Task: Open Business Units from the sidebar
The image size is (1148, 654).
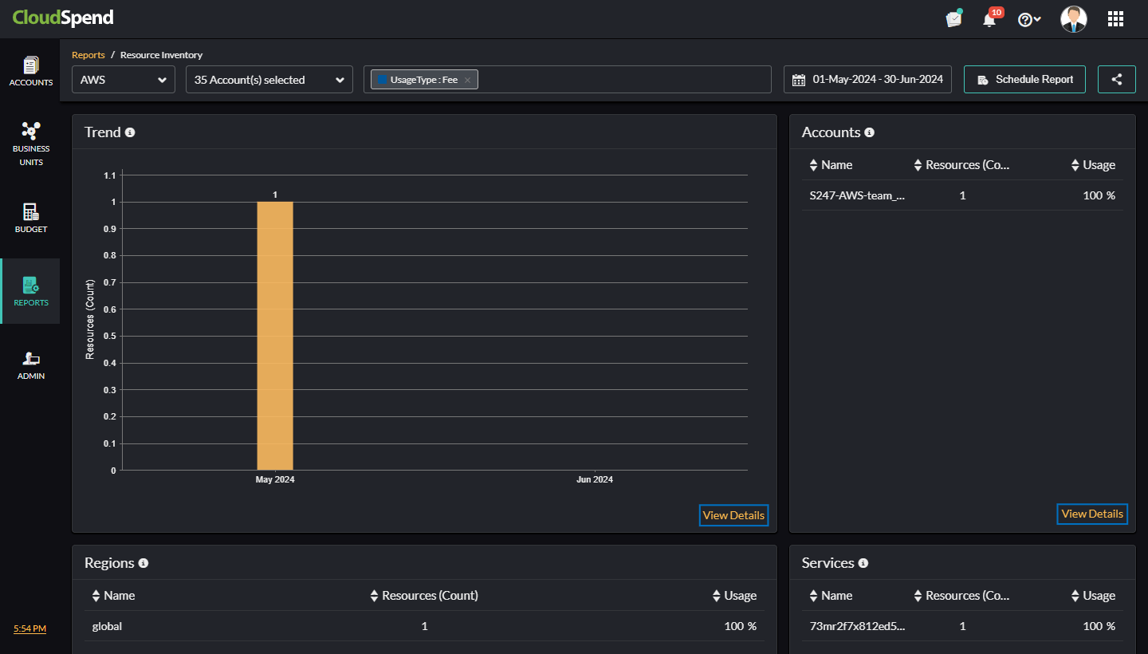Action: pos(30,144)
